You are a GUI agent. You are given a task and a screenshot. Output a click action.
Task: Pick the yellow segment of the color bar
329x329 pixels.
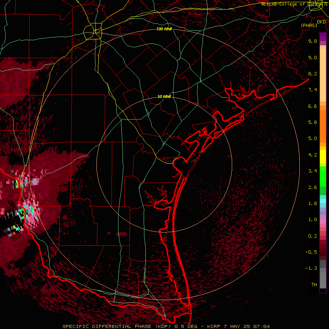[323, 156]
